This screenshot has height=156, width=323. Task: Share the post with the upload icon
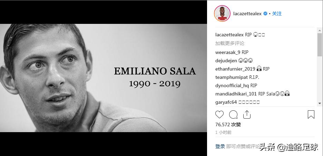247,114
